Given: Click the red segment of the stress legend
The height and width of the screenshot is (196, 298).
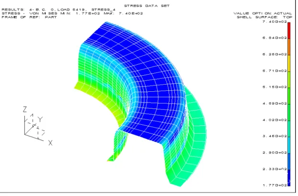Looking at the screenshot, I should pos(289,31).
